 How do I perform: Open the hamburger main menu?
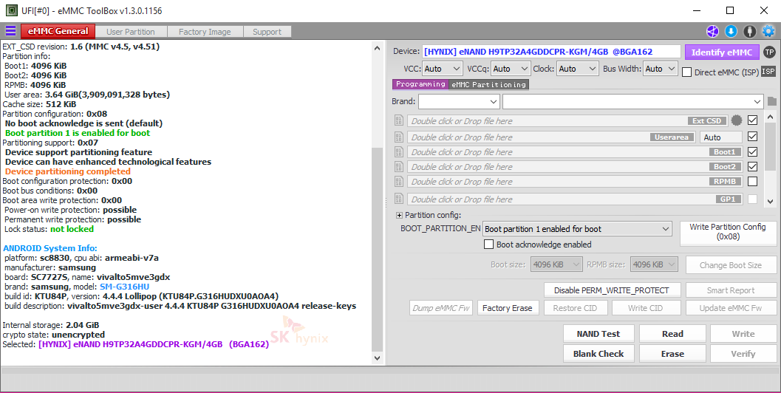(10, 31)
